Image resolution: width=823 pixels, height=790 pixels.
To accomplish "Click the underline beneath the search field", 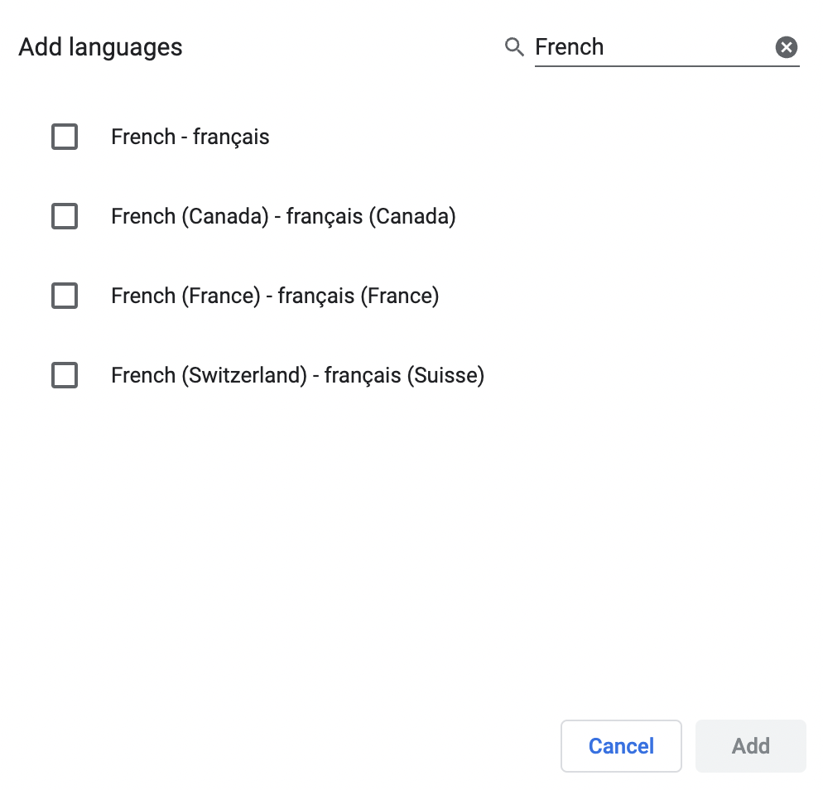I will [x=667, y=66].
